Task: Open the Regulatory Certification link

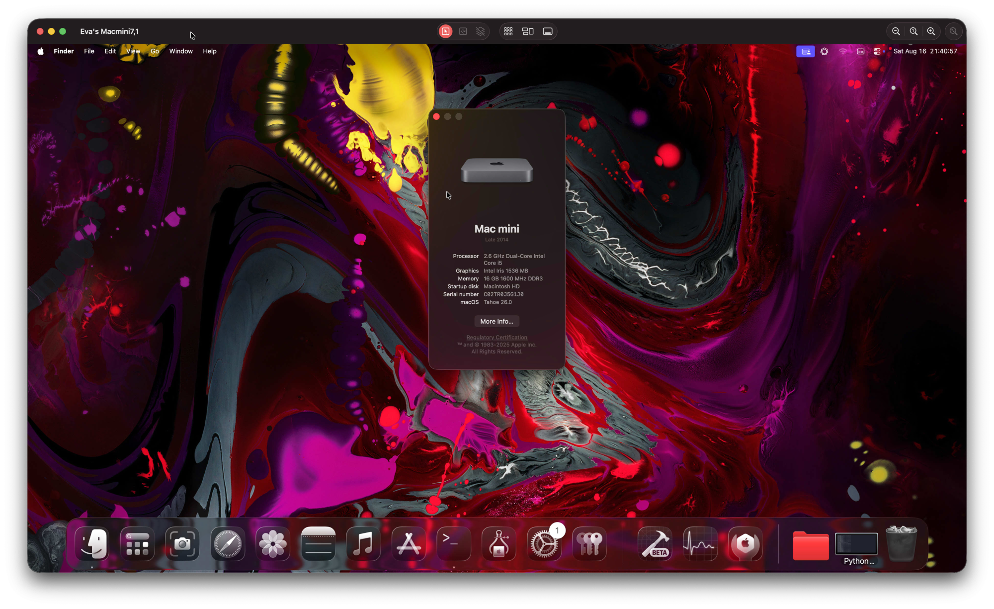Action: [497, 337]
